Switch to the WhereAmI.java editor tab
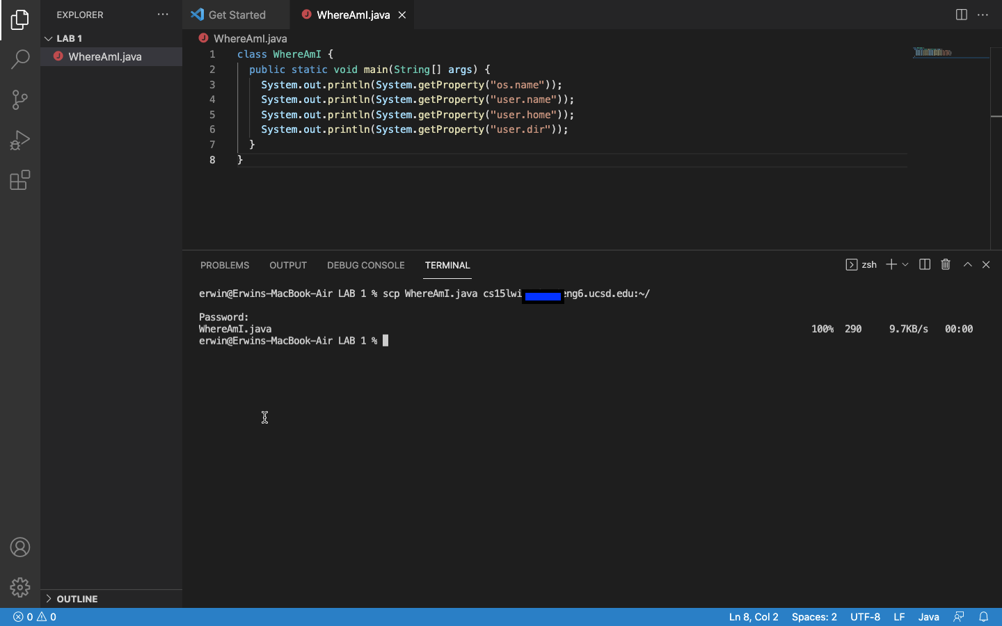This screenshot has width=1002, height=626. [353, 15]
